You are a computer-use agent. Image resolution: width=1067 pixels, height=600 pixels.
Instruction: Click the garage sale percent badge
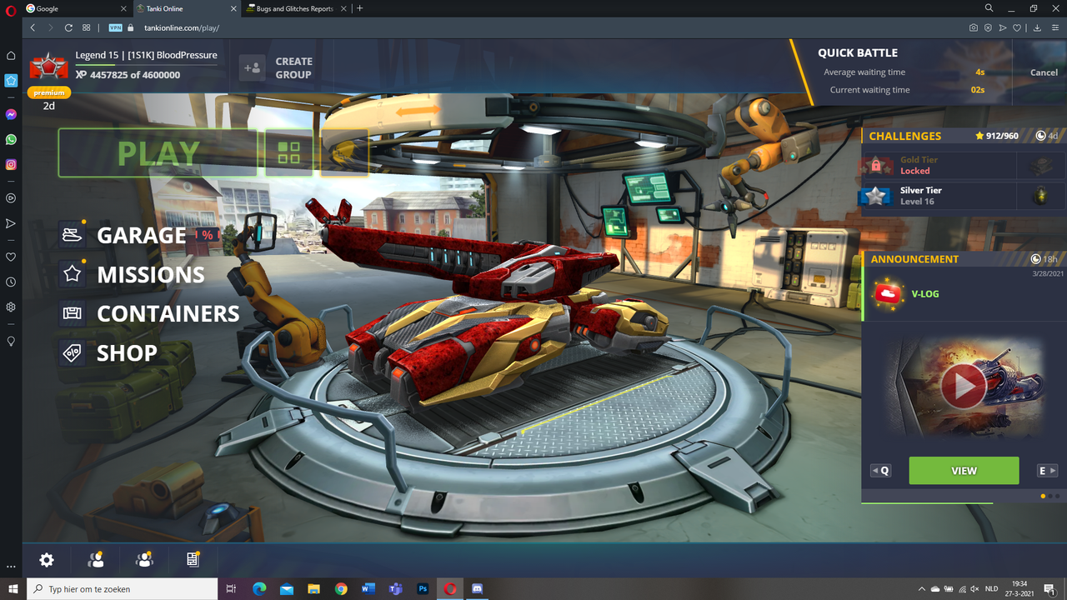tap(206, 235)
